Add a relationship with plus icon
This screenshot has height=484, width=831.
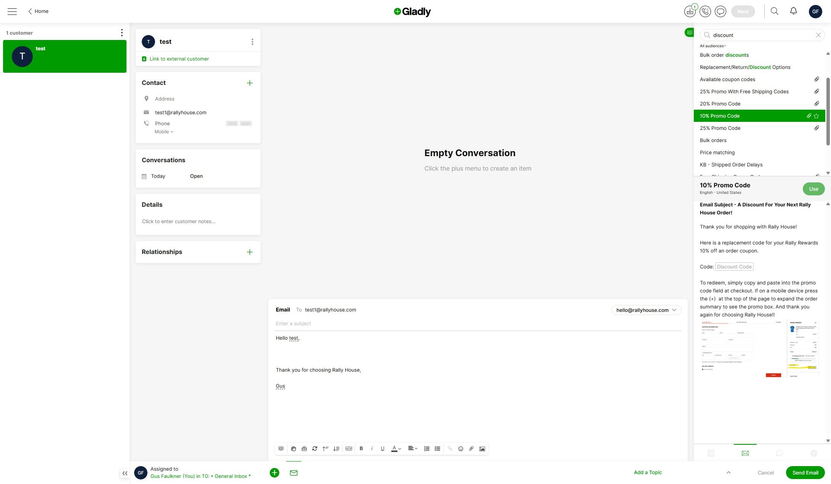(250, 252)
